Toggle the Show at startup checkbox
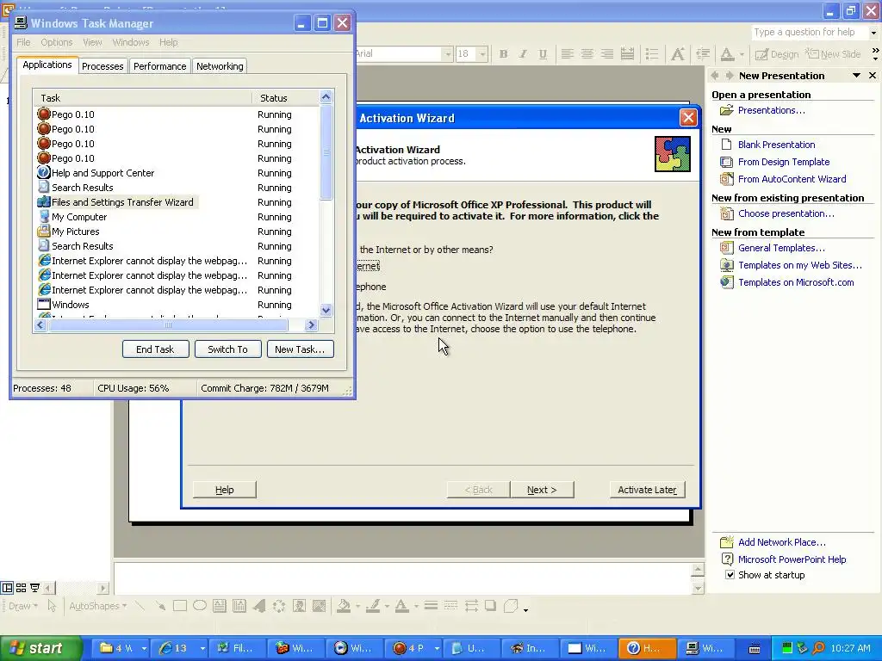Viewport: 882px width, 661px height. [730, 575]
